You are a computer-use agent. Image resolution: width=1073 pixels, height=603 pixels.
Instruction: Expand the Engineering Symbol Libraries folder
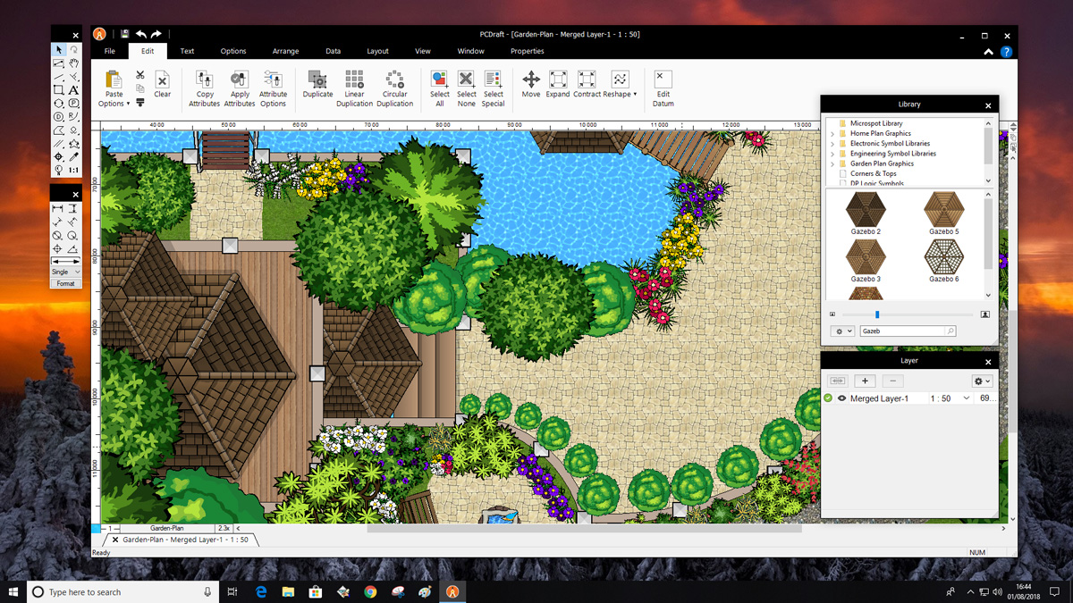click(832, 154)
